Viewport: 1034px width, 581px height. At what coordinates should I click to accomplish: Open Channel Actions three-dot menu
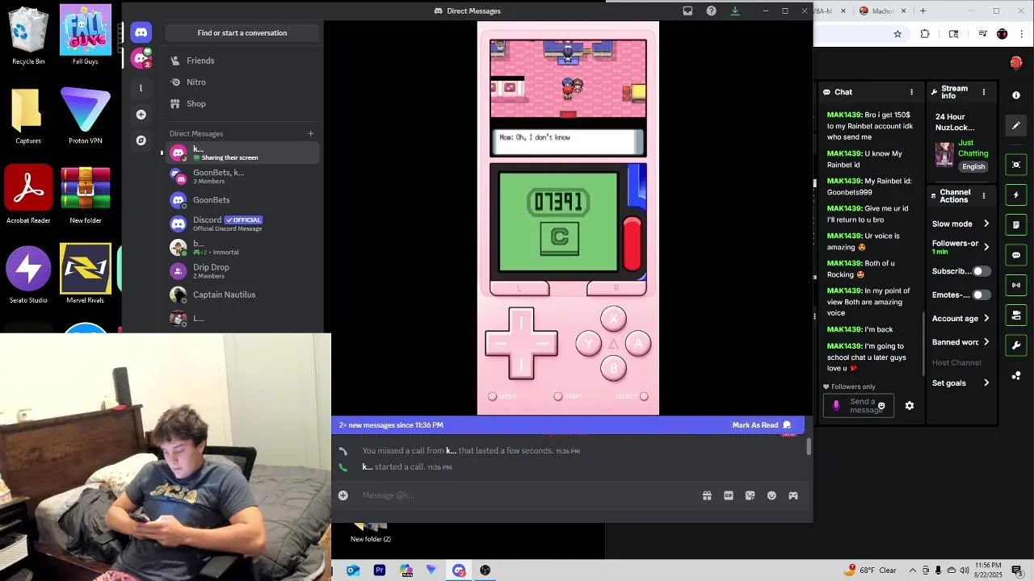(984, 195)
